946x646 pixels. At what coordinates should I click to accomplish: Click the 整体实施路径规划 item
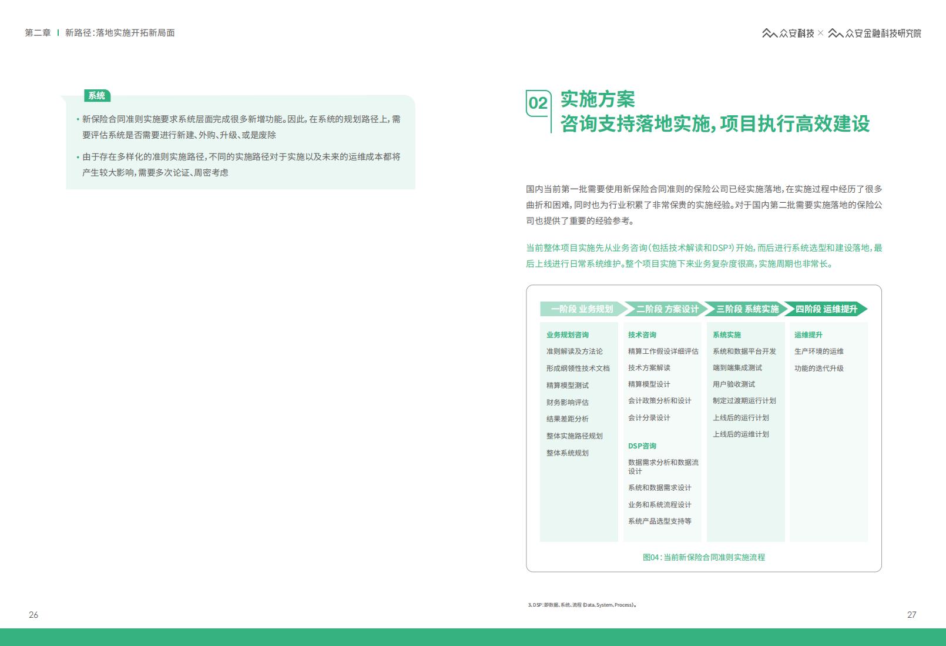(x=575, y=436)
